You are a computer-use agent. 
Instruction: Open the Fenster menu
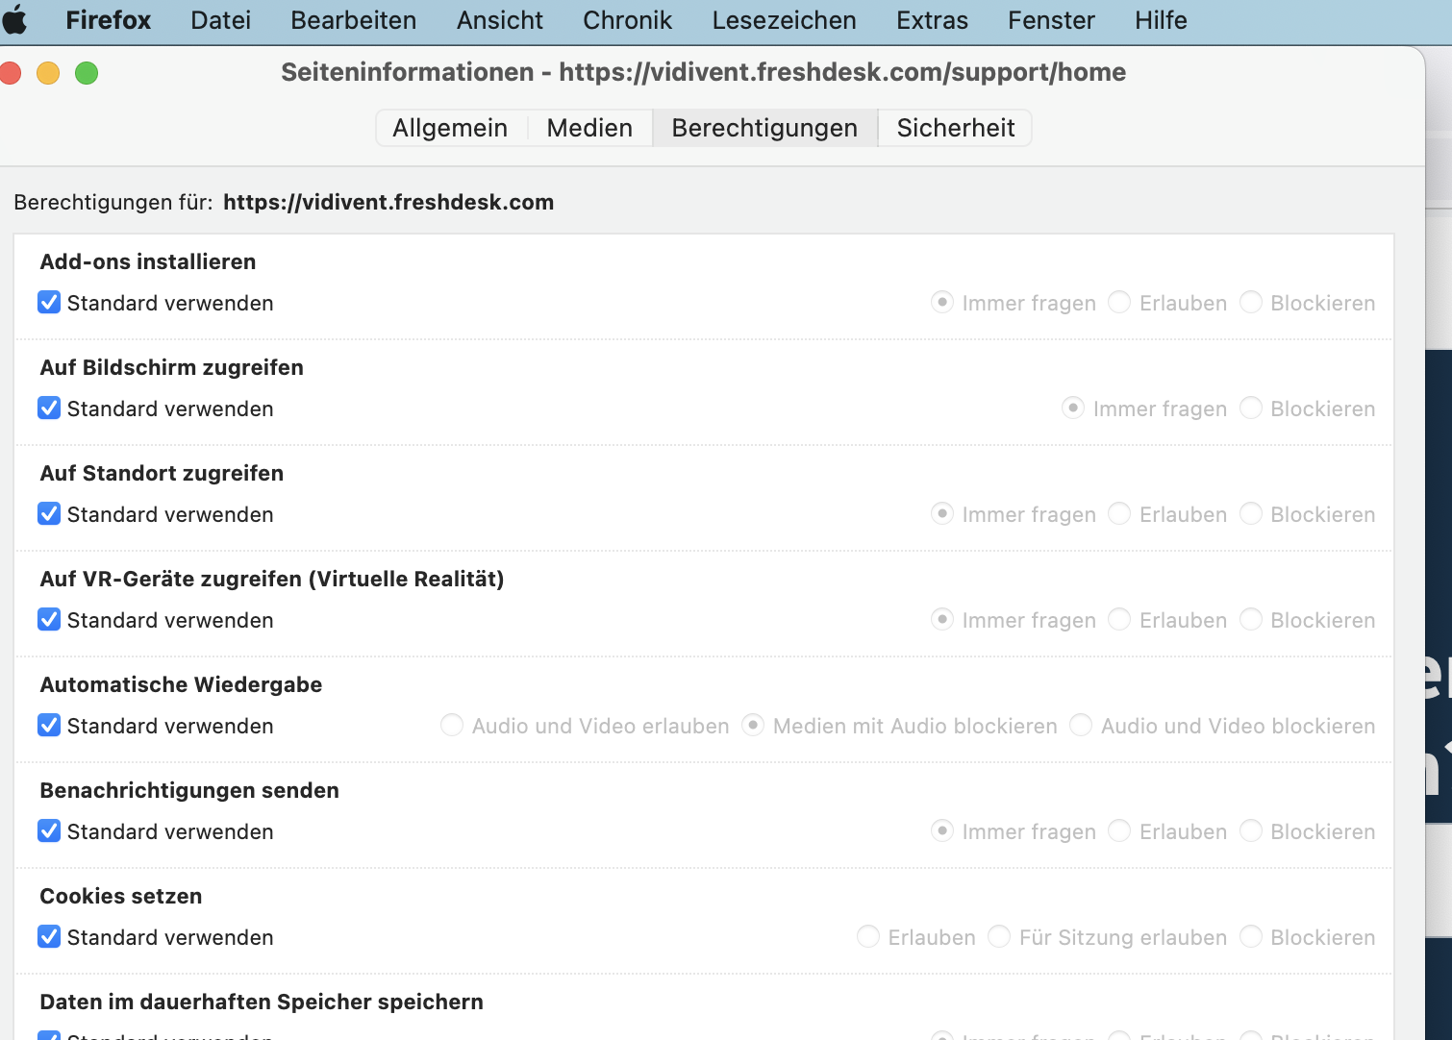click(x=1051, y=20)
